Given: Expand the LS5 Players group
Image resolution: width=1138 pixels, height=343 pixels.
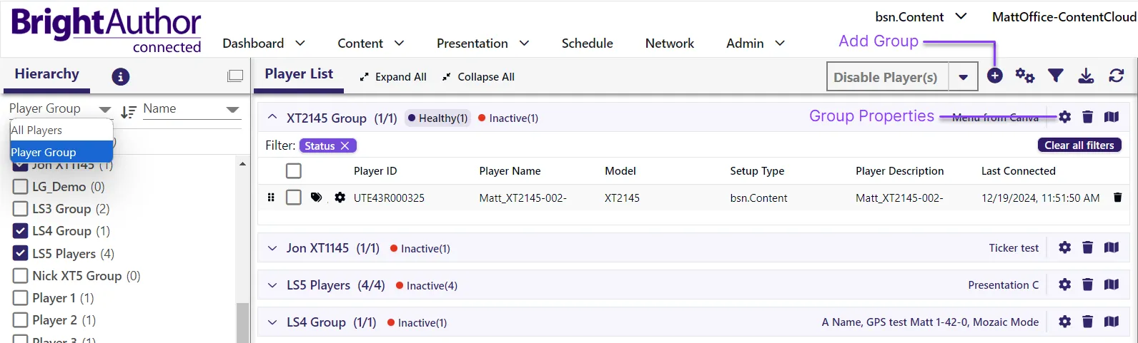Looking at the screenshot, I should point(272,285).
